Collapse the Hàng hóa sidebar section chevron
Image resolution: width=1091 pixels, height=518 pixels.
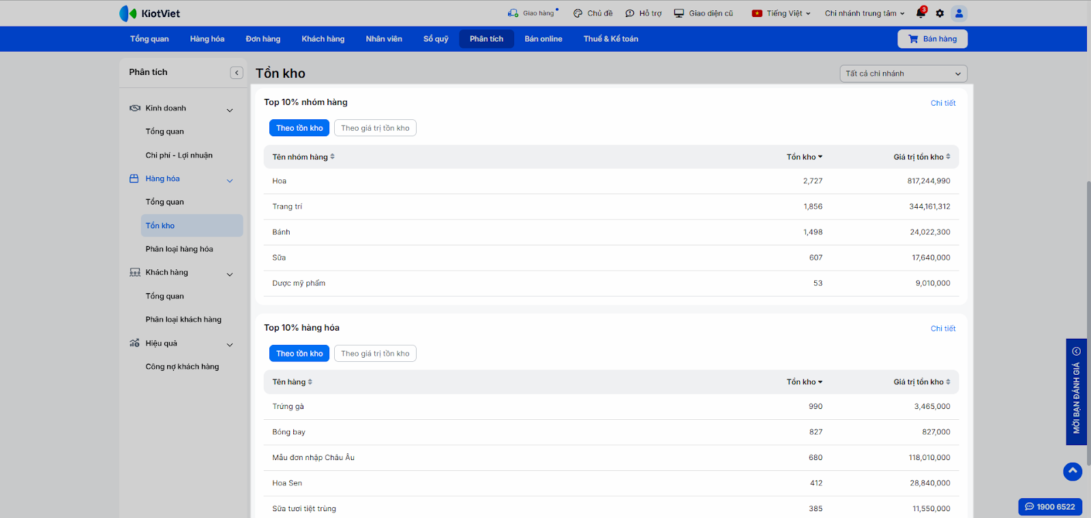tap(230, 181)
